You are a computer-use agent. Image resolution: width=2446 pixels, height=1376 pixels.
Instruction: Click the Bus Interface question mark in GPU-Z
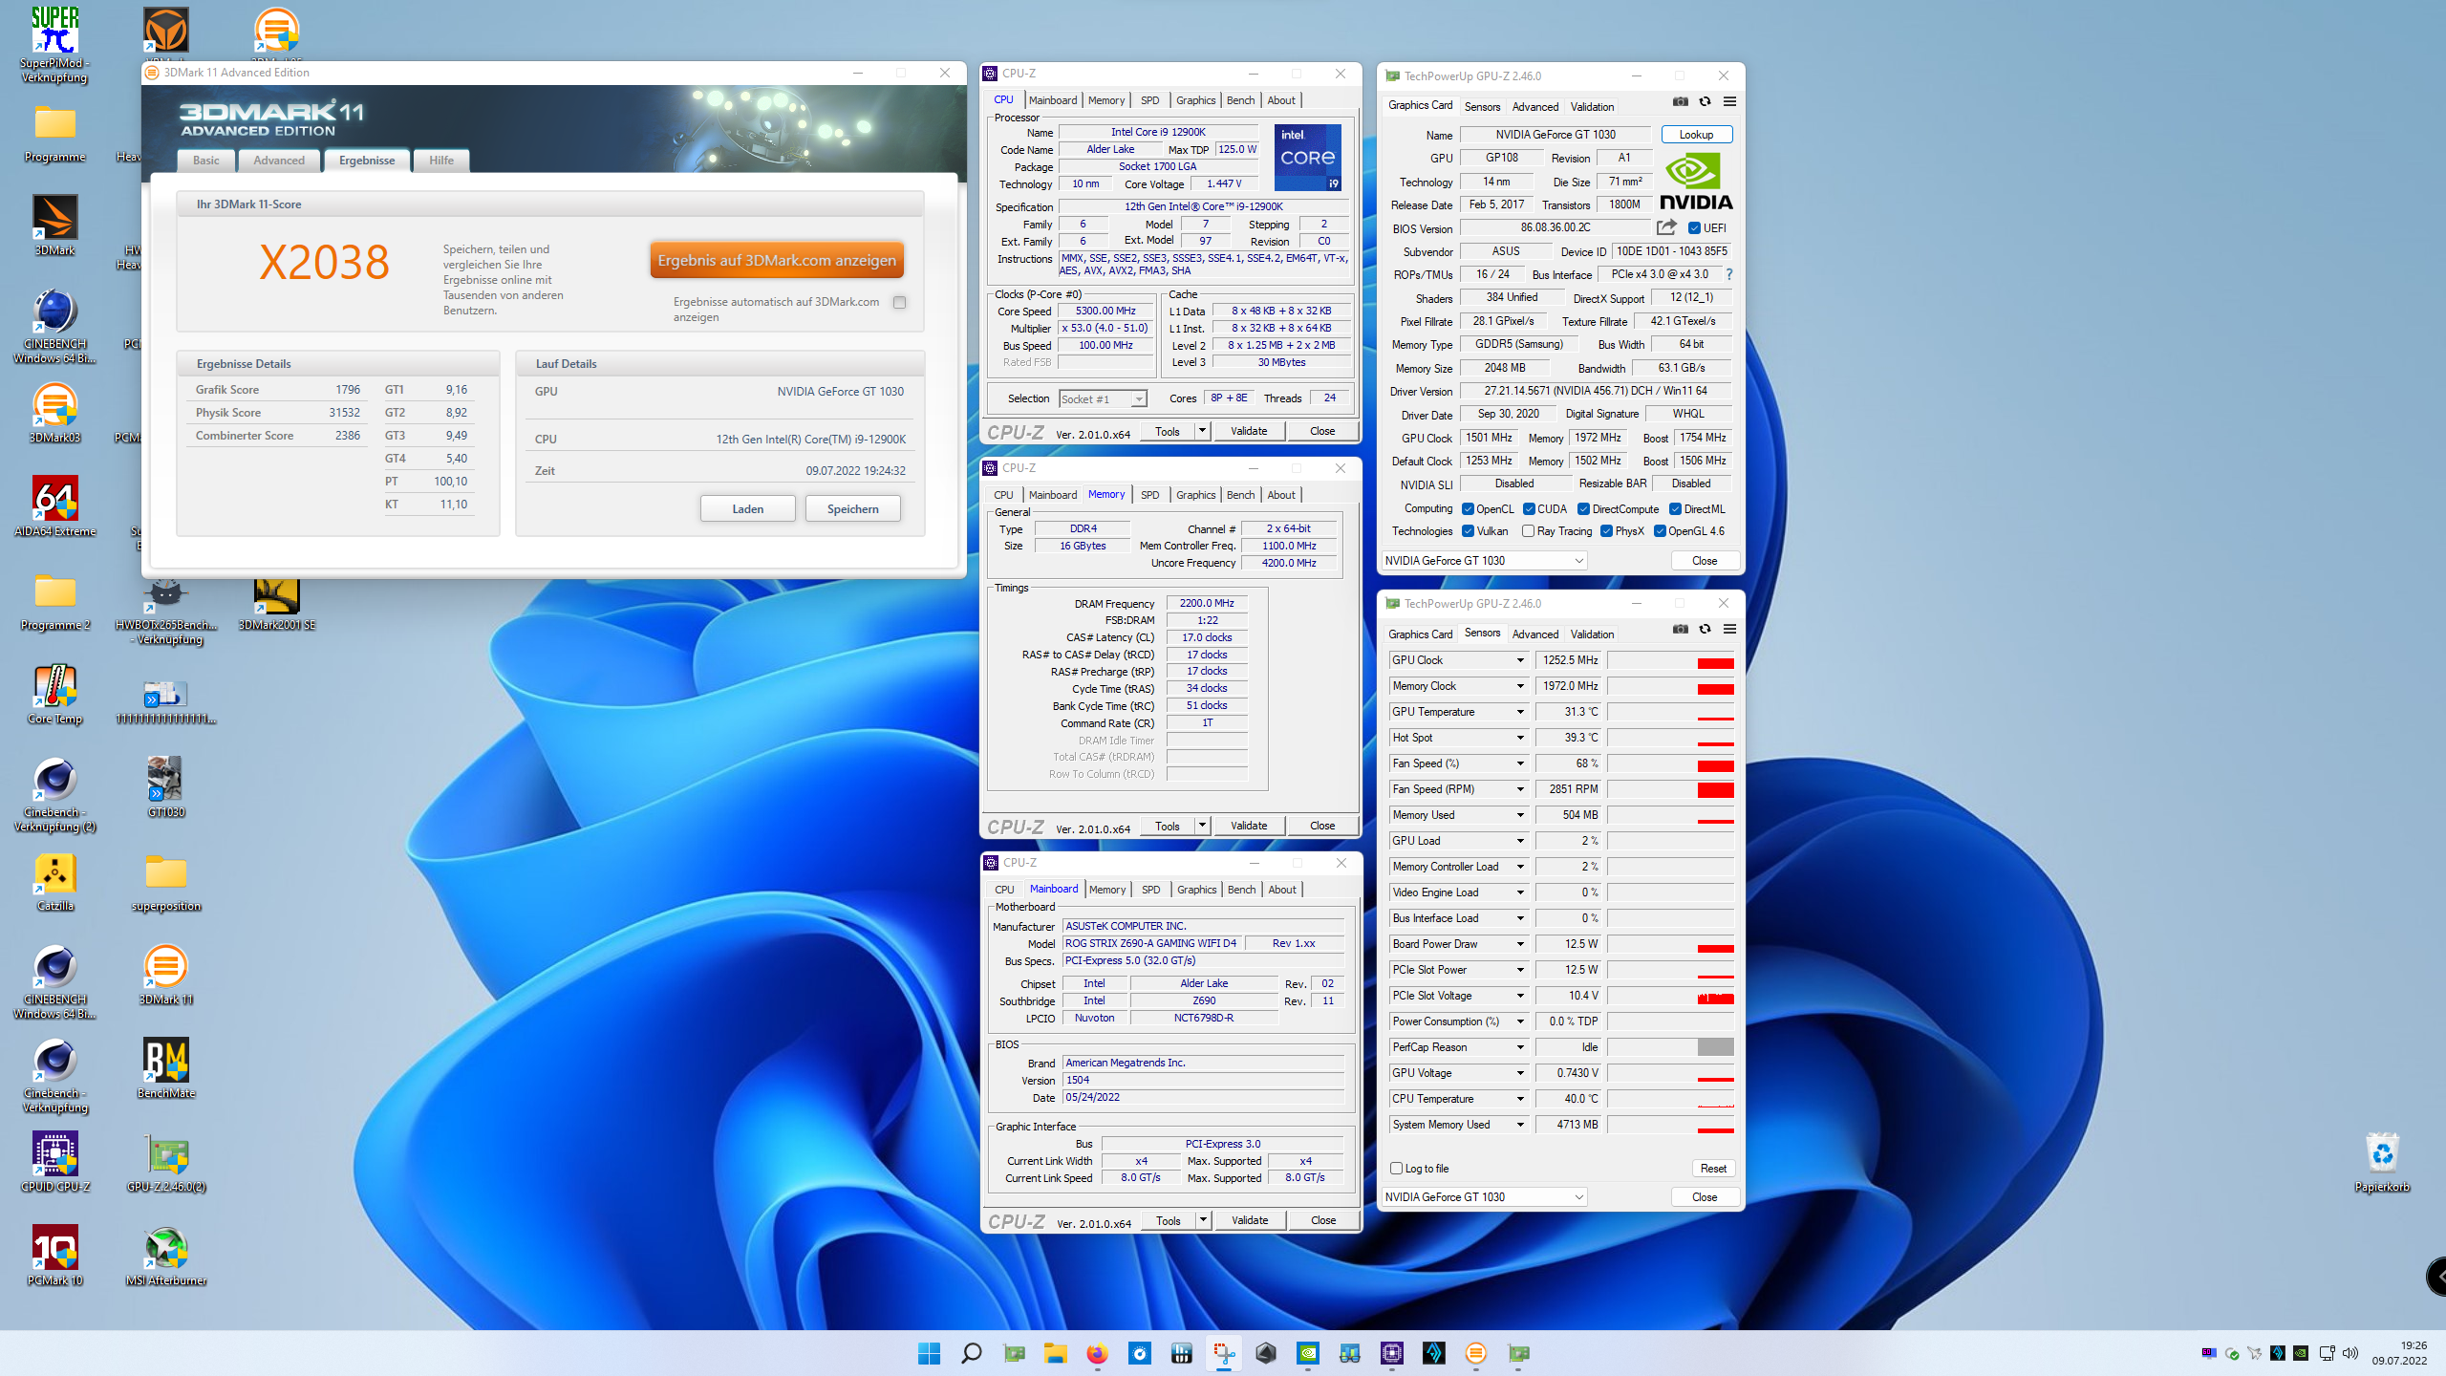point(1728,274)
